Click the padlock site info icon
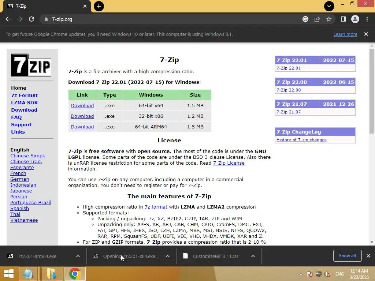 coord(46,19)
